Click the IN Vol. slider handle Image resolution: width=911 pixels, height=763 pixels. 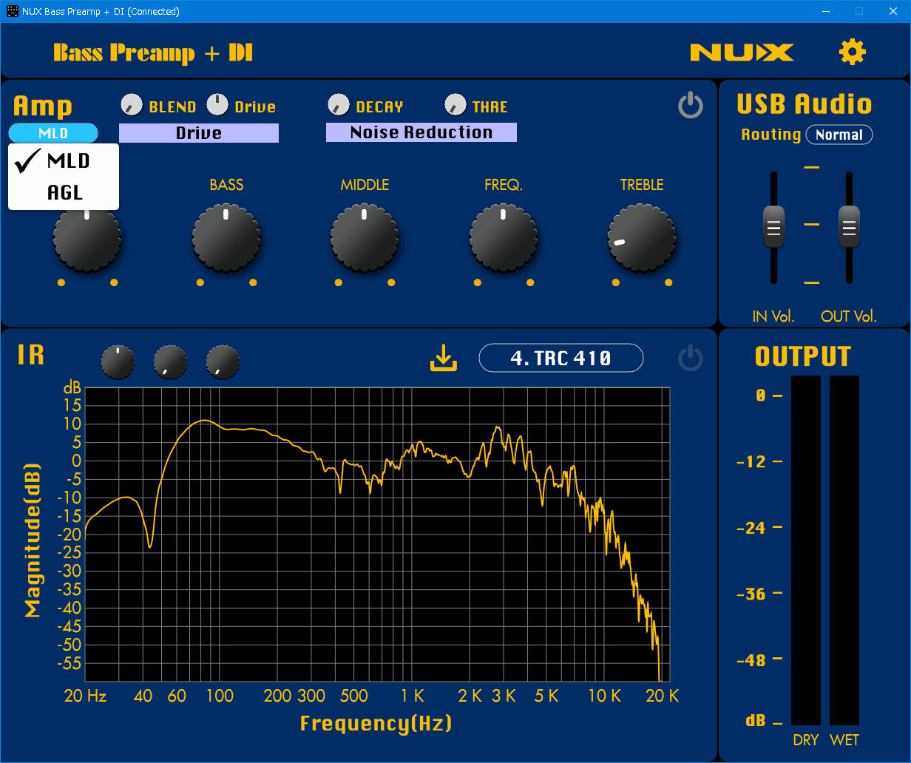774,226
